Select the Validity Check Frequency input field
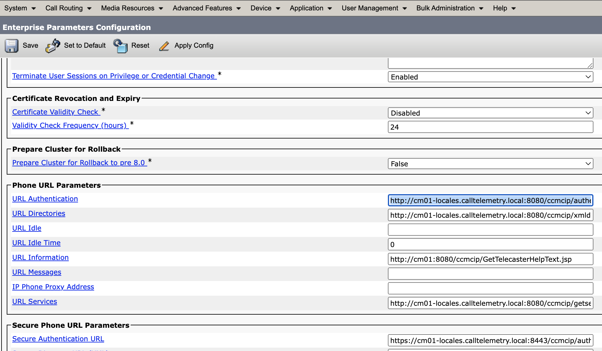 pyautogui.click(x=490, y=127)
